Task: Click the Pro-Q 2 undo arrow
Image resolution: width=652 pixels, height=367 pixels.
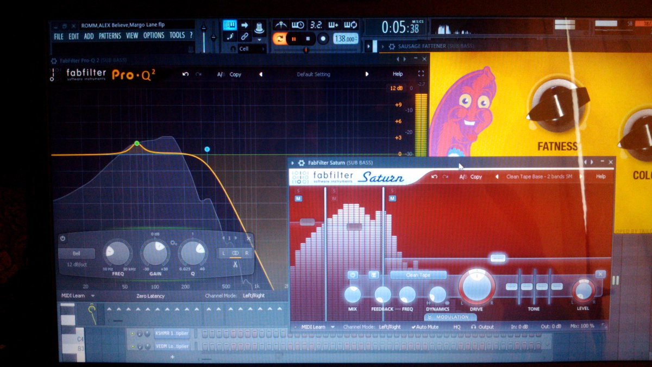Action: point(185,74)
